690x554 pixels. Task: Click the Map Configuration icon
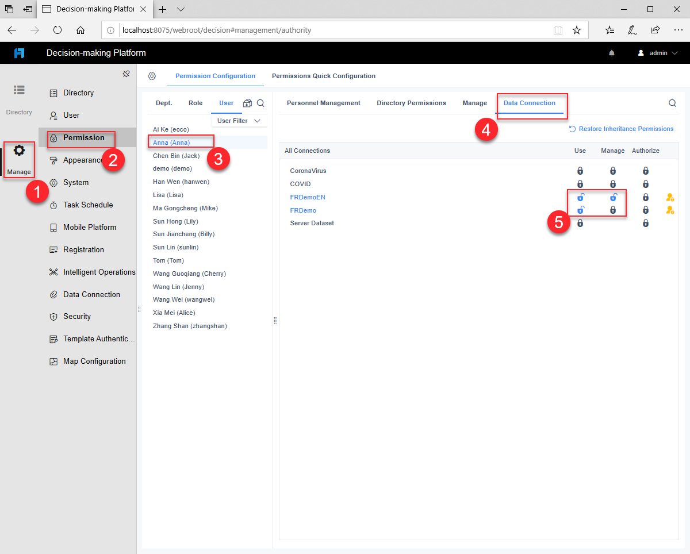point(53,361)
